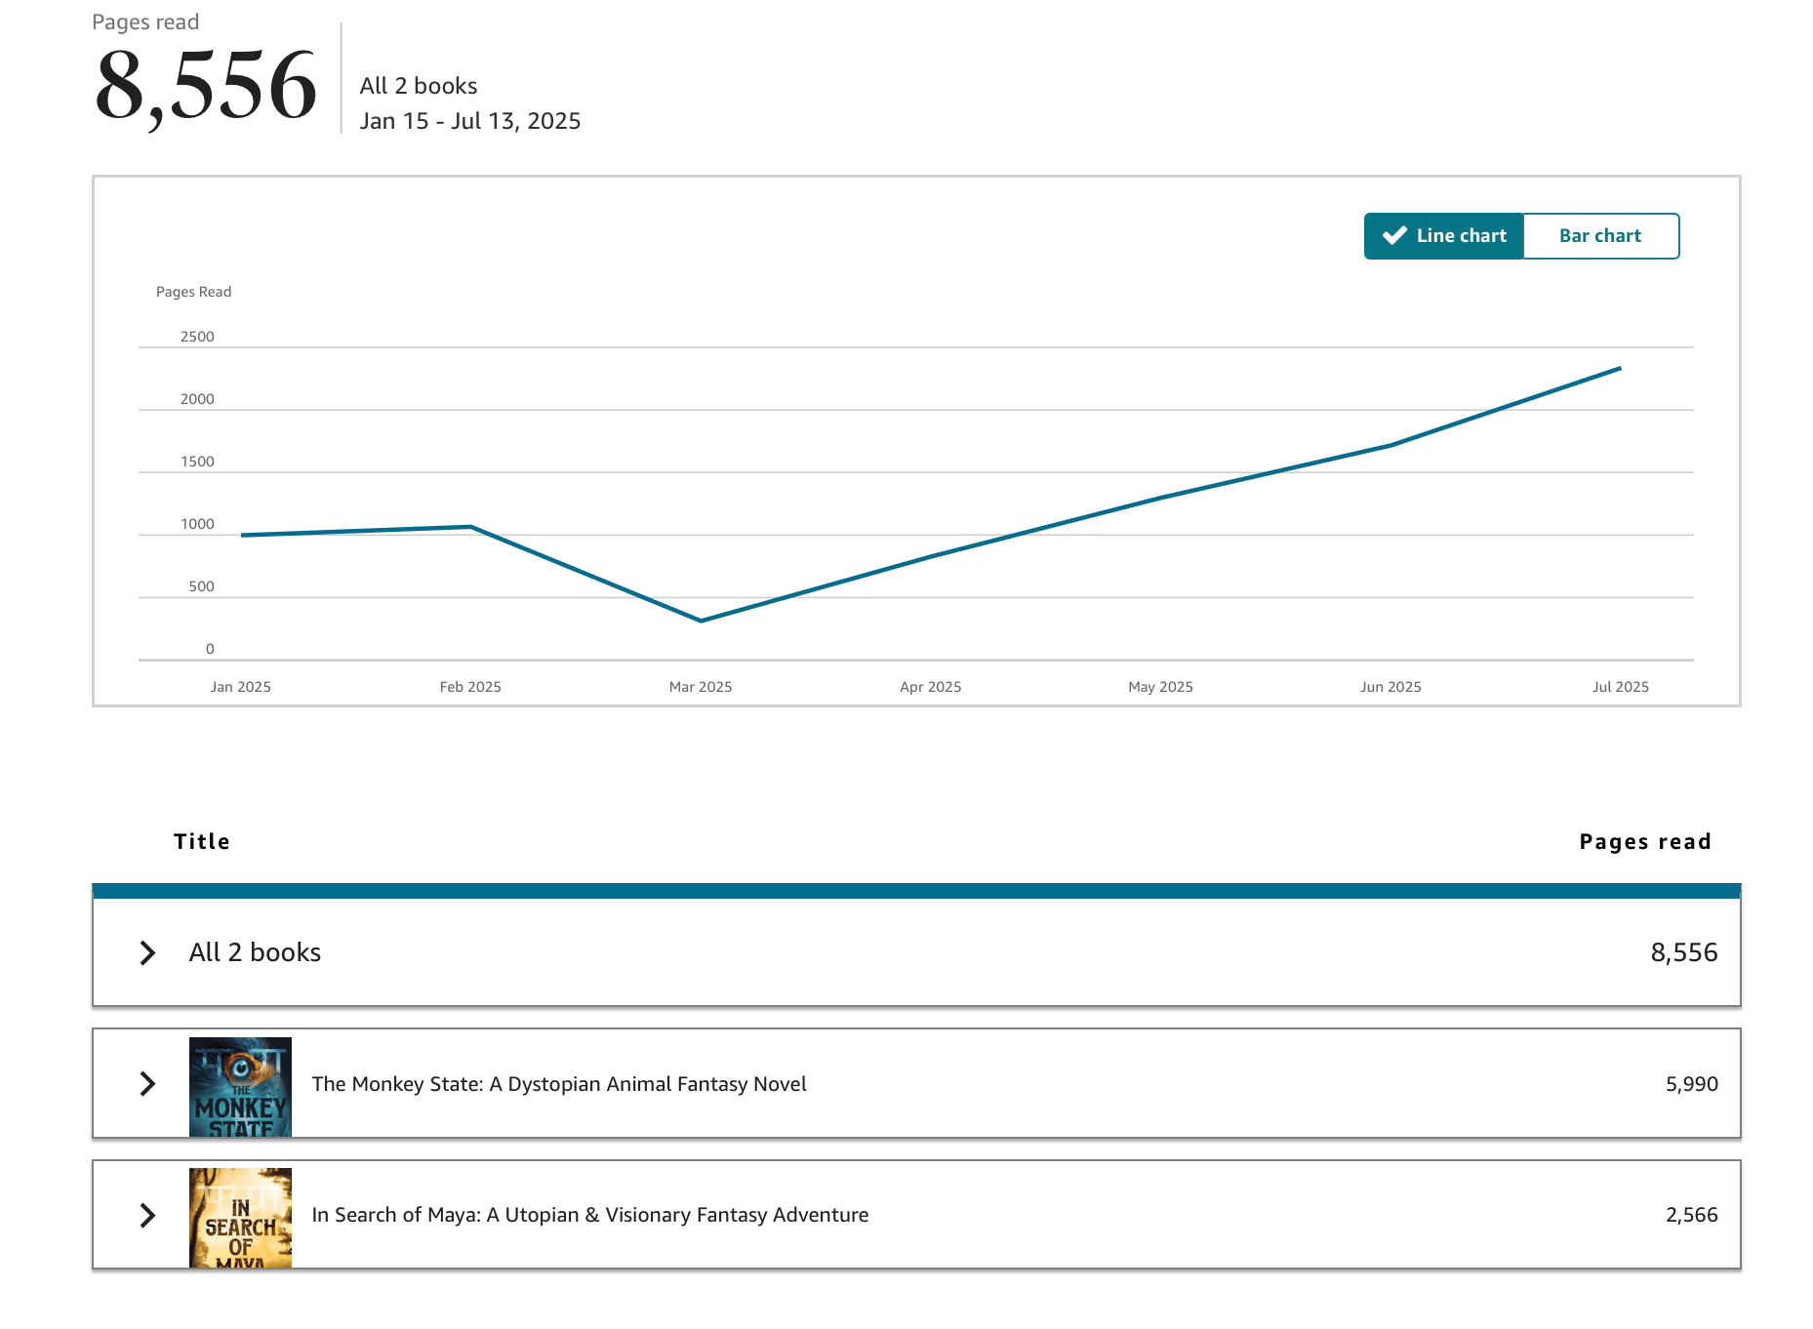This screenshot has height=1329, width=1813.
Task: Click the Jan 15 - Jul 13, 2025 date range
Action: coord(470,121)
